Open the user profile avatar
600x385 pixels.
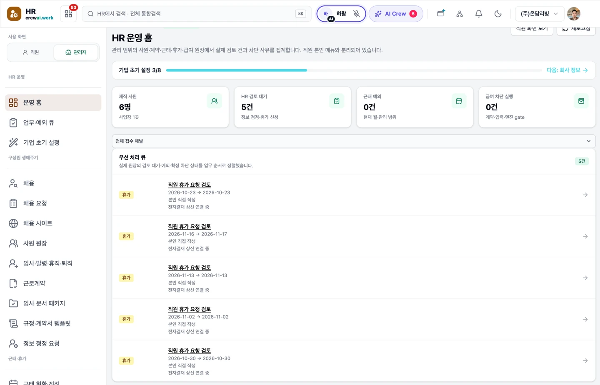tap(574, 14)
